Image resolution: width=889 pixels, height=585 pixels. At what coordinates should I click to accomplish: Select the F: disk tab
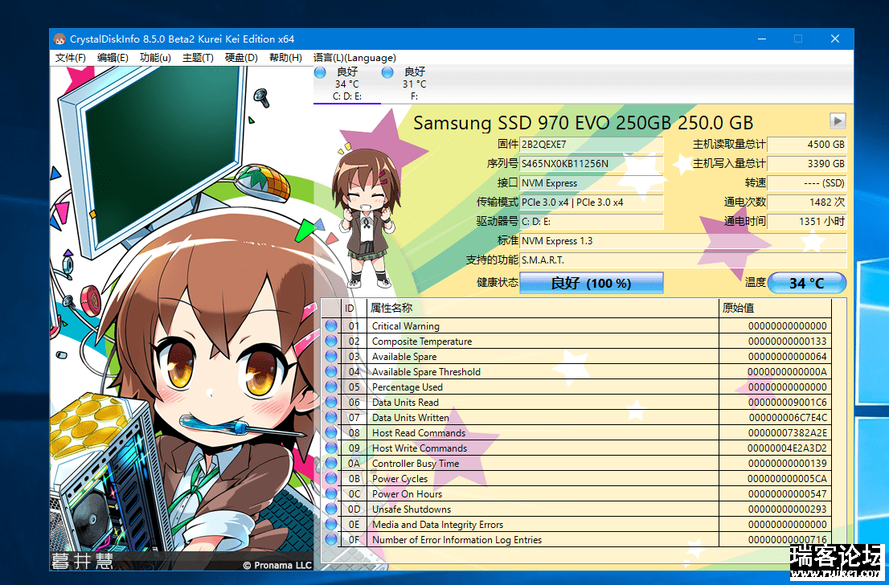(415, 84)
